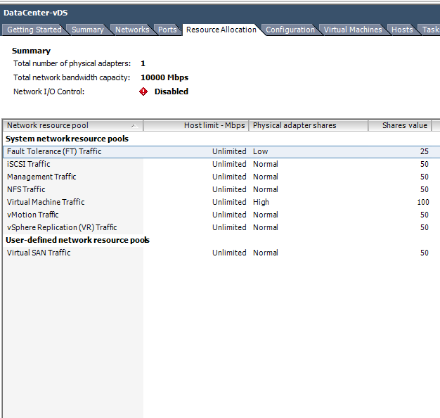The height and width of the screenshot is (418, 440).
Task: Select the Management Traffic pool
Action: [41, 177]
